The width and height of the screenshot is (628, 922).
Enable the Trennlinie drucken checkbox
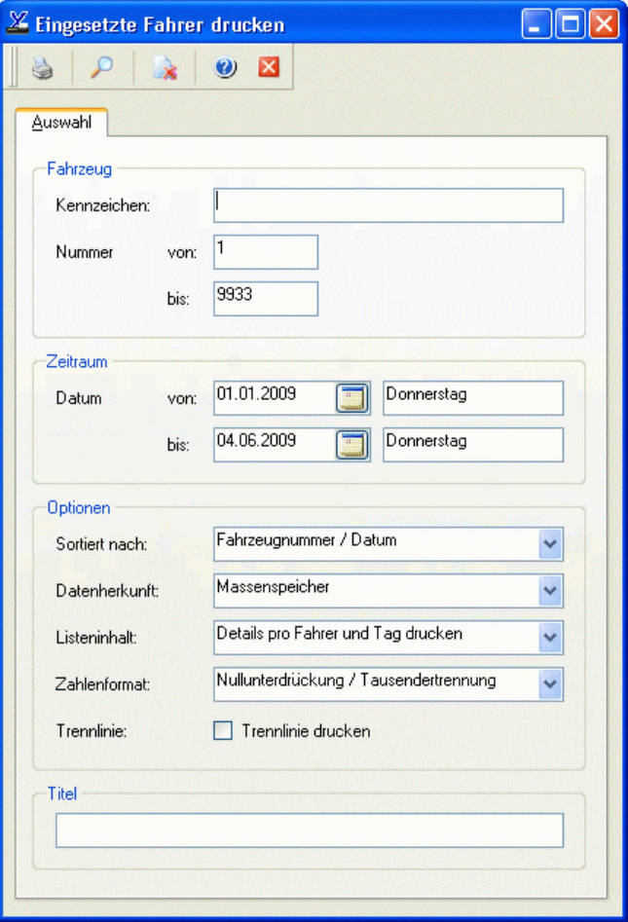click(223, 731)
